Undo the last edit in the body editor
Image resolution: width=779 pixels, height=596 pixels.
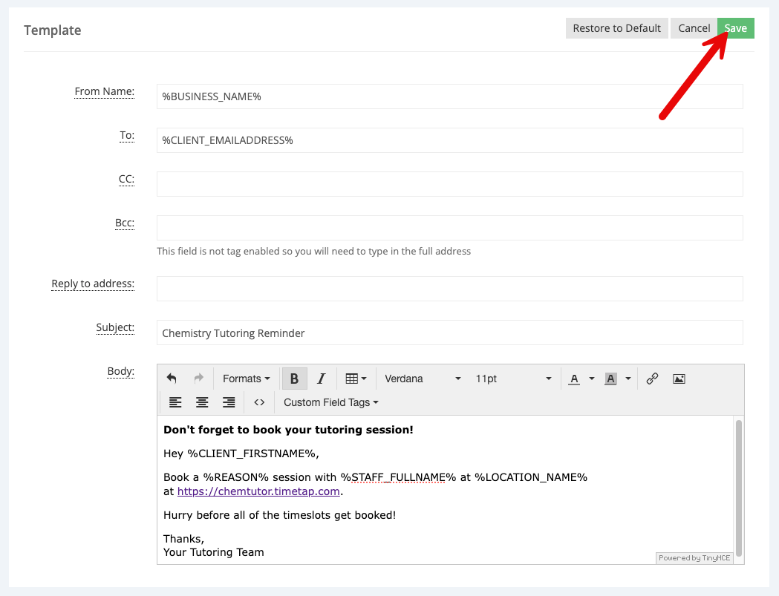pos(172,379)
